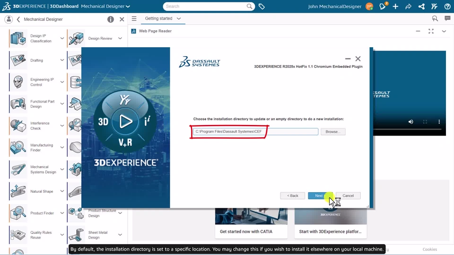Click the Cookies link at bottom right
The width and height of the screenshot is (454, 255).
point(430,249)
